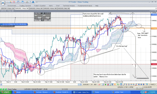157x94 pixels.
Task: Click the Bid 1.3750 price button
Action: (x=38, y=17)
